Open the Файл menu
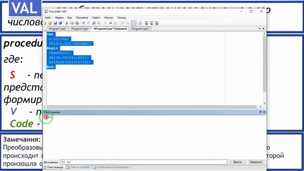The width and height of the screenshot is (304, 171). pos(48,18)
